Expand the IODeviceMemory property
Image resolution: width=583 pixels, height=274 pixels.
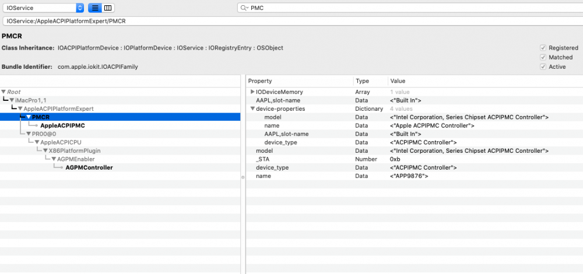pos(252,92)
